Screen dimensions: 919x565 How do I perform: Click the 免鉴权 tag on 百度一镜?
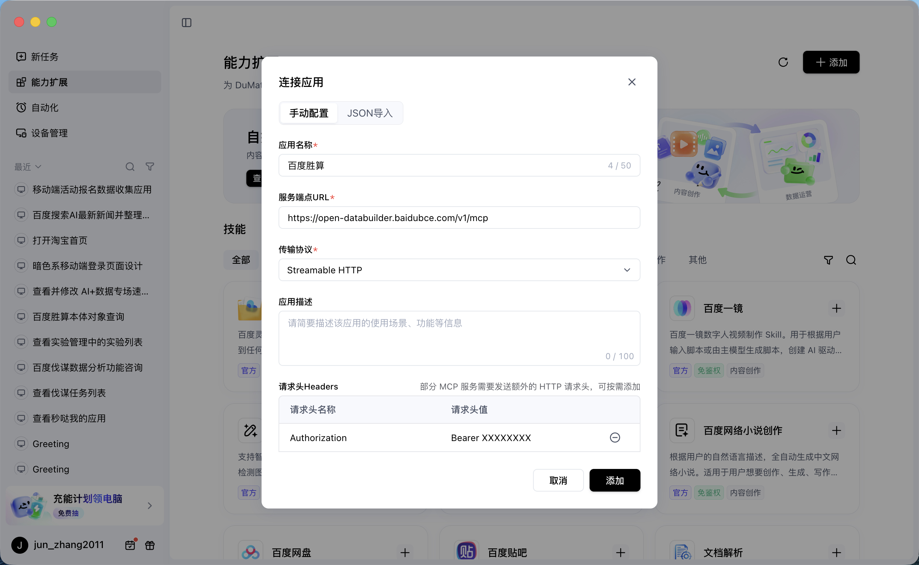point(709,370)
